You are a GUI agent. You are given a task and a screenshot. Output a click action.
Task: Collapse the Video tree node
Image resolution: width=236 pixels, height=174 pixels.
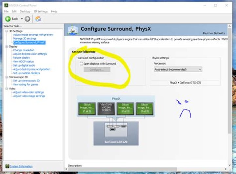tap(7, 89)
